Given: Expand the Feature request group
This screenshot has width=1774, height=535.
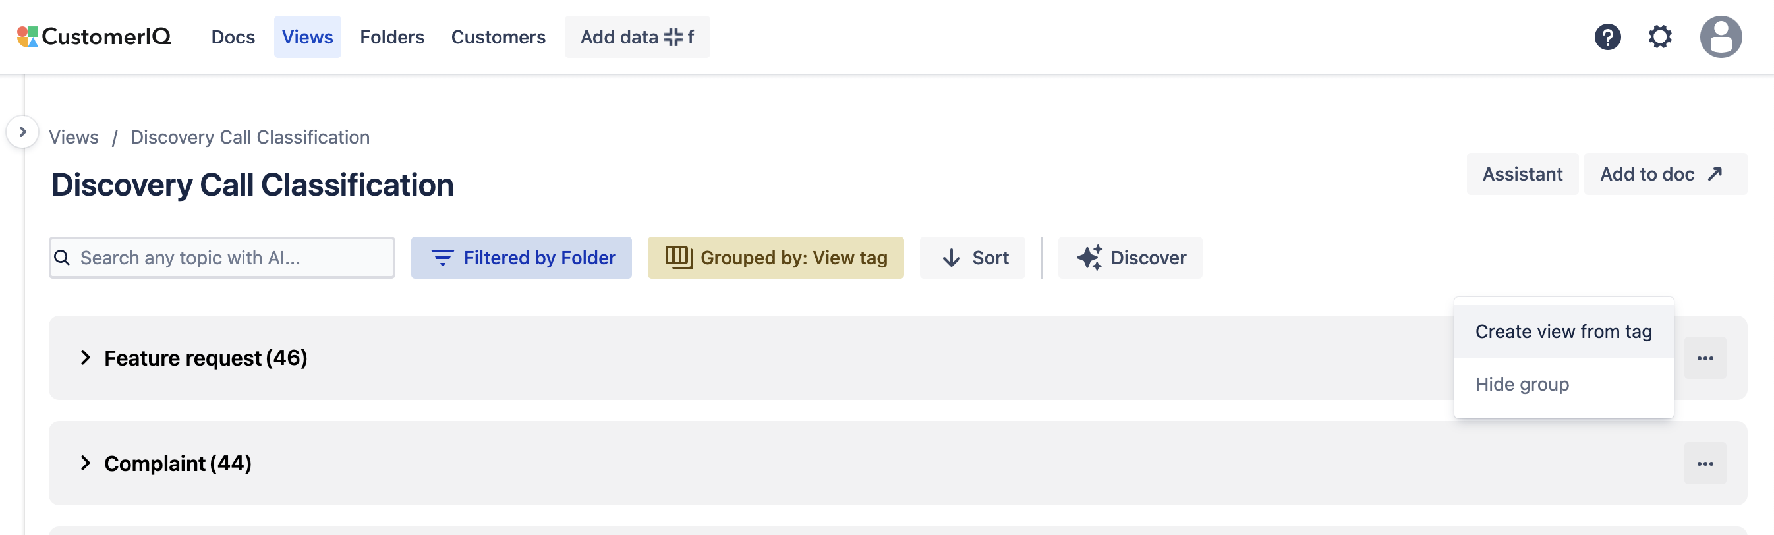Looking at the screenshot, I should pyautogui.click(x=86, y=358).
